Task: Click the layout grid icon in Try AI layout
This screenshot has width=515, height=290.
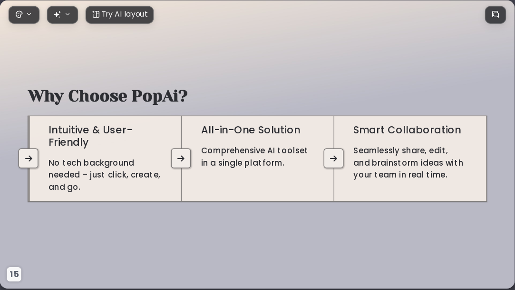Action: [x=96, y=14]
